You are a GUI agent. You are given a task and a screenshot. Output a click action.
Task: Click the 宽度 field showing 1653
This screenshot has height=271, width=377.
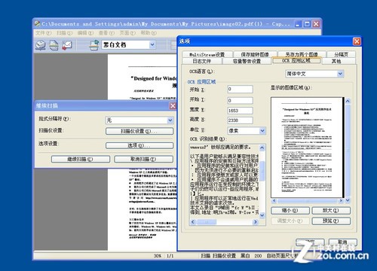point(240,111)
